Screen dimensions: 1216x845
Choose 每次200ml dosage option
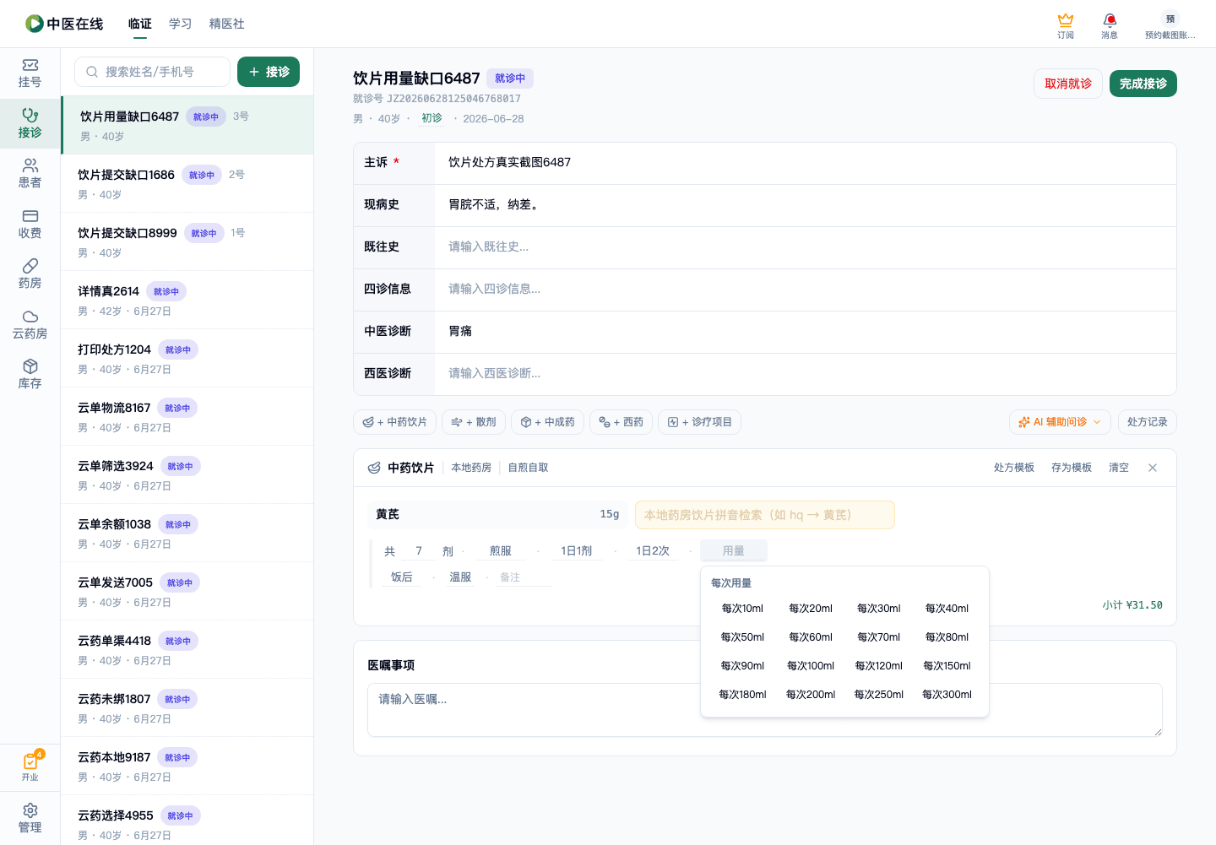click(x=811, y=695)
